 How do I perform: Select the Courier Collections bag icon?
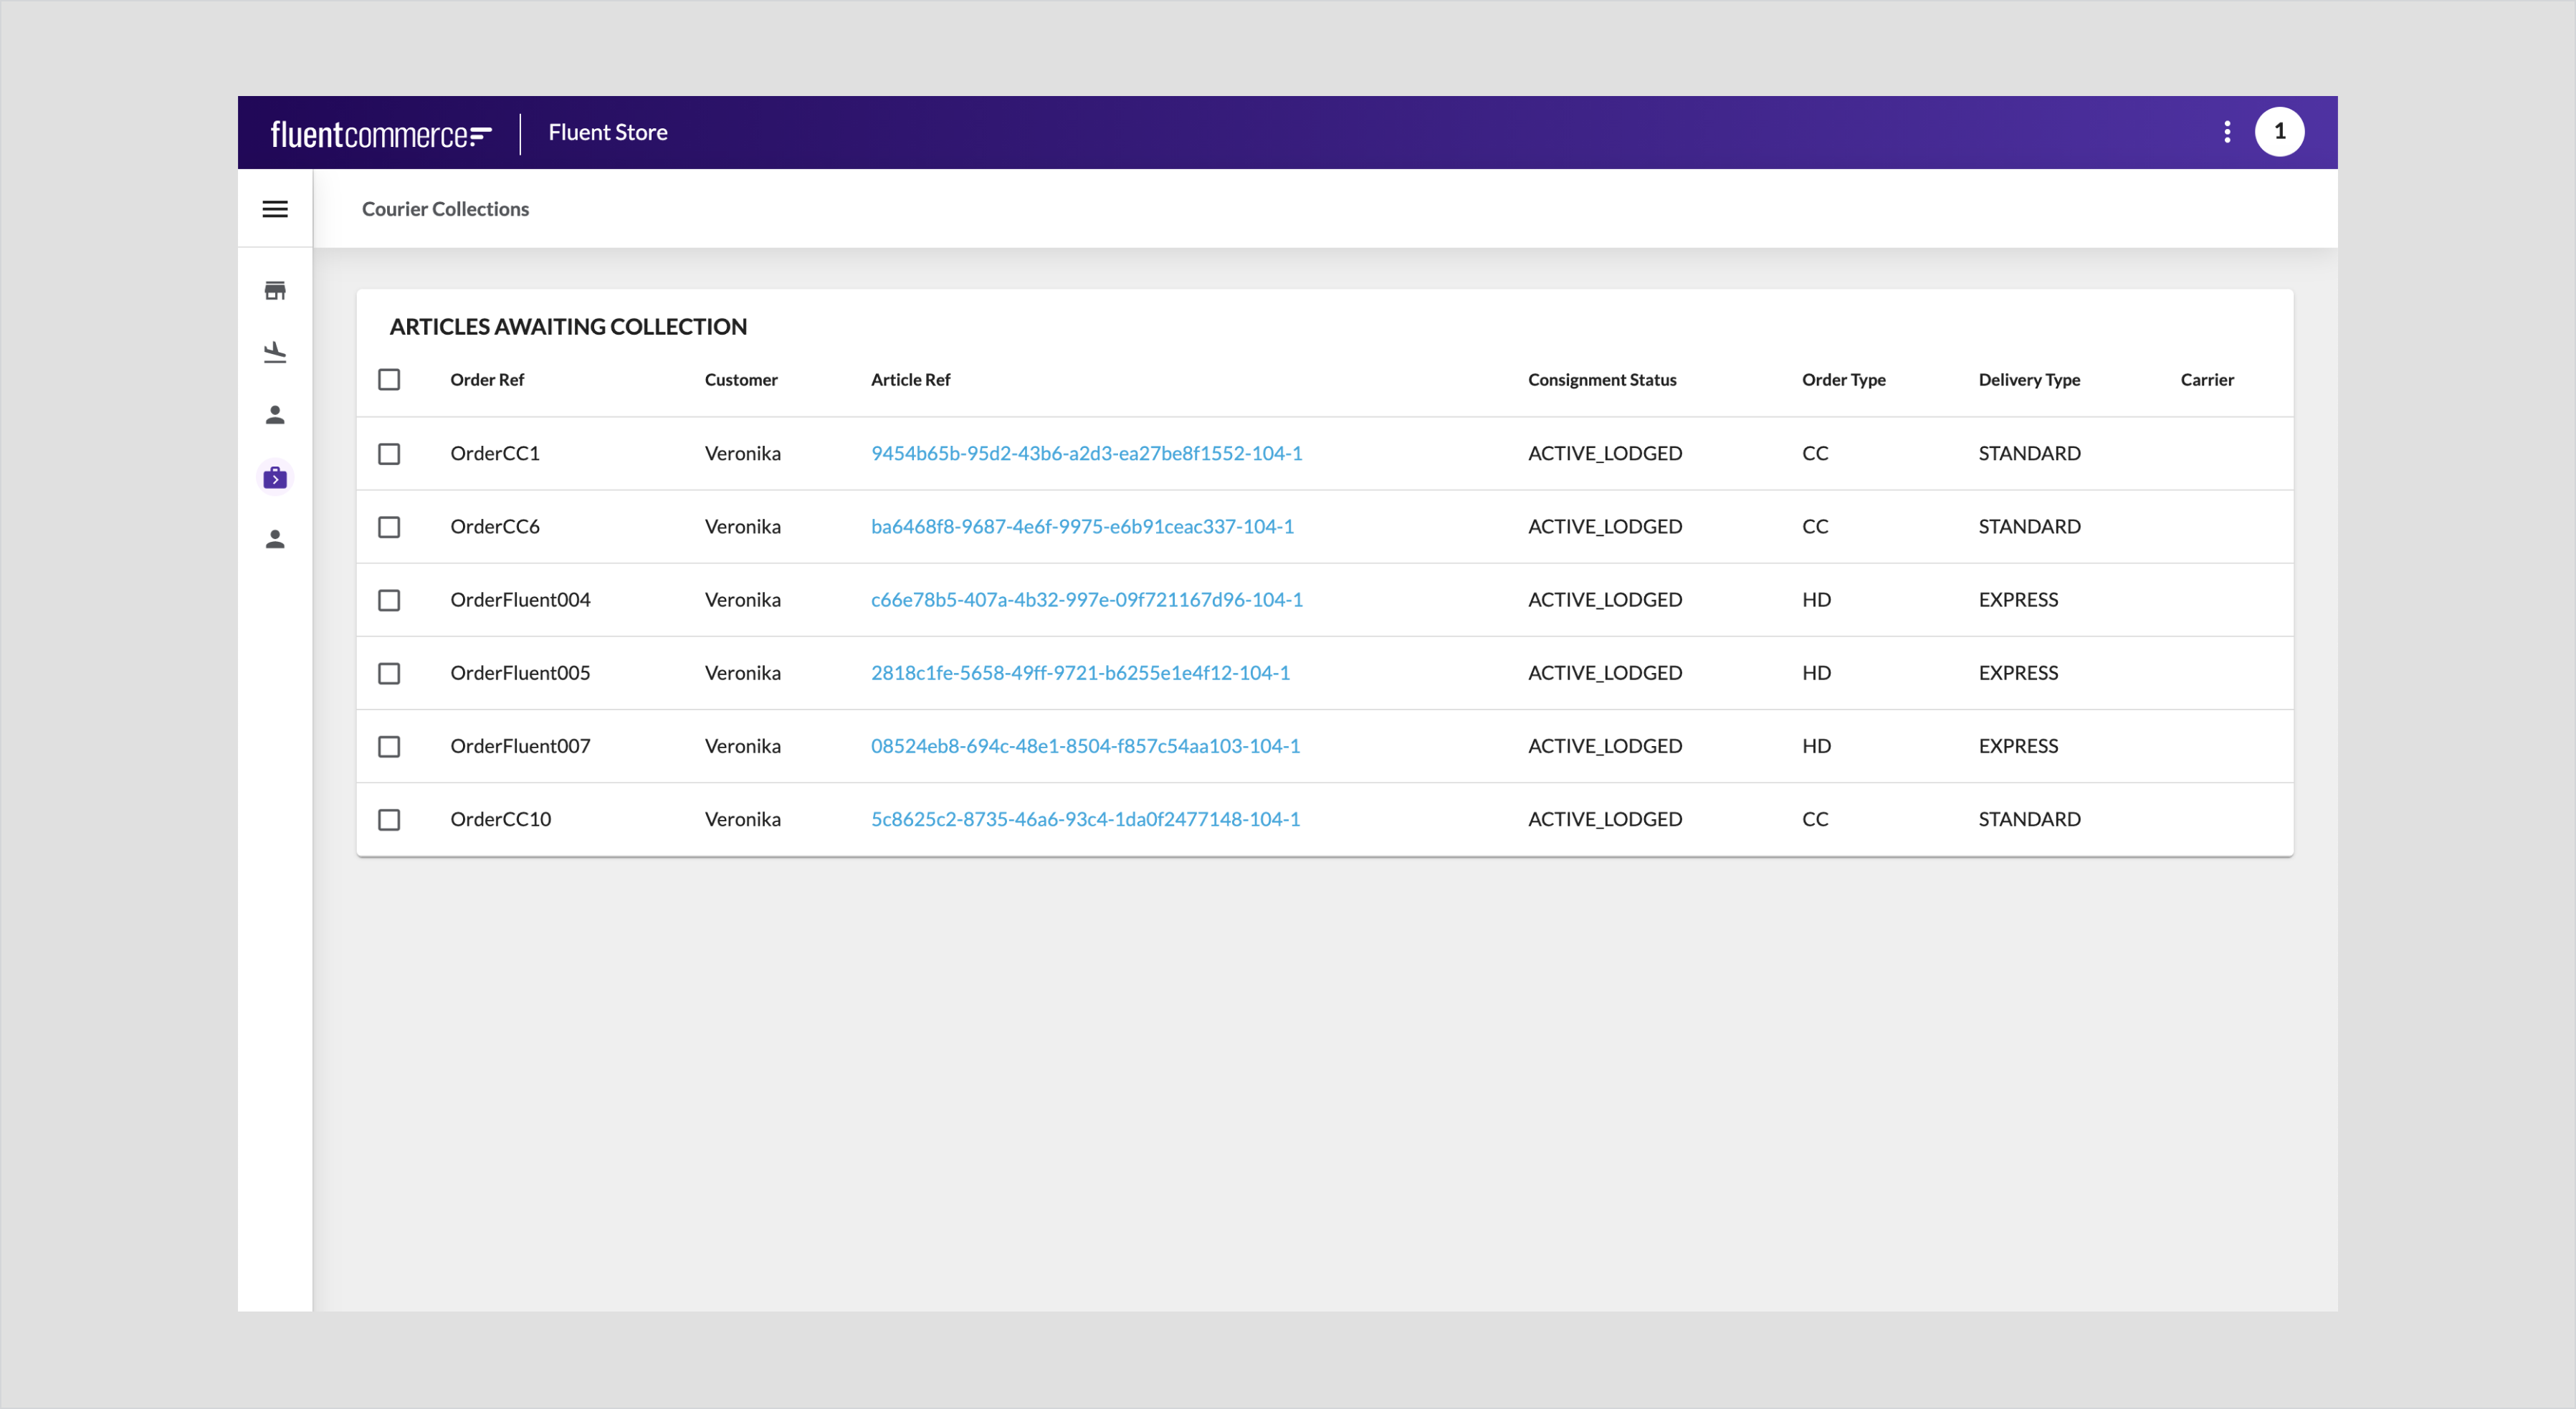tap(275, 478)
